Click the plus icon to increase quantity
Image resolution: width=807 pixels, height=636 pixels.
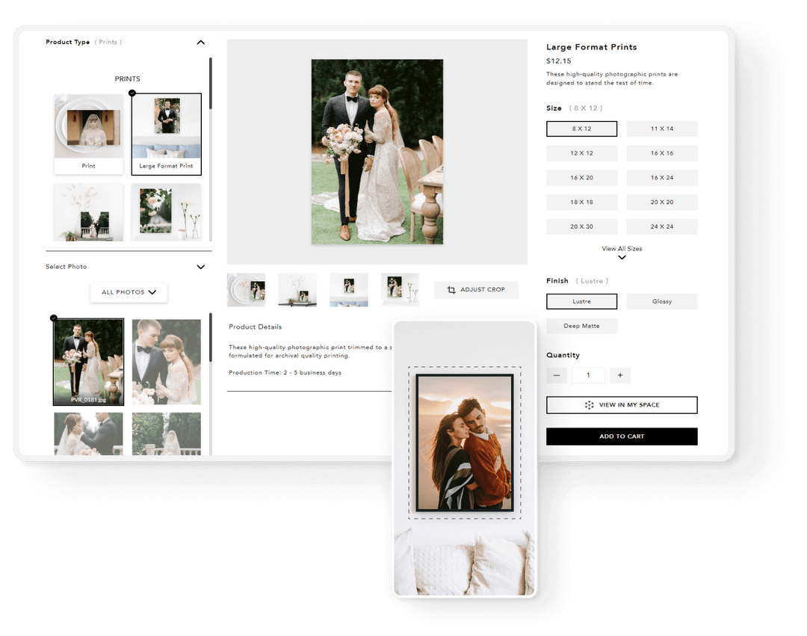click(x=620, y=374)
